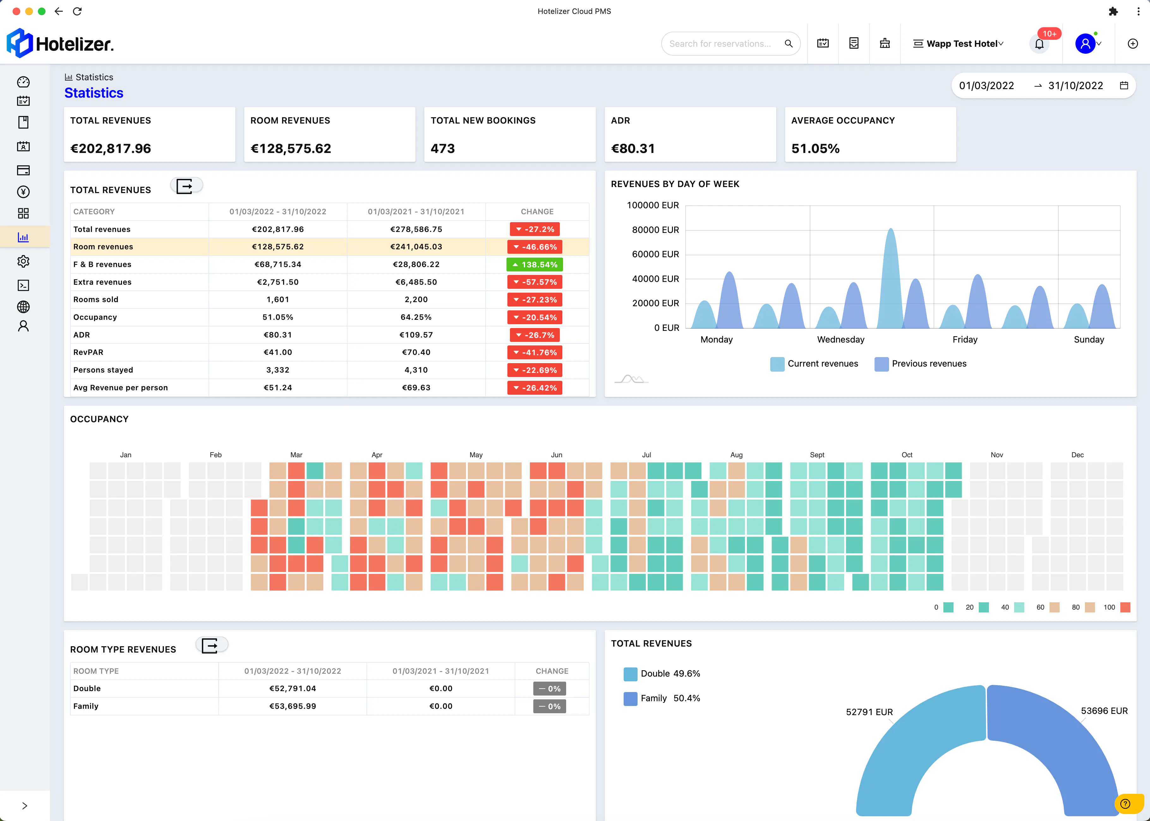Click the plus circle add icon
The width and height of the screenshot is (1150, 821).
1133,44
